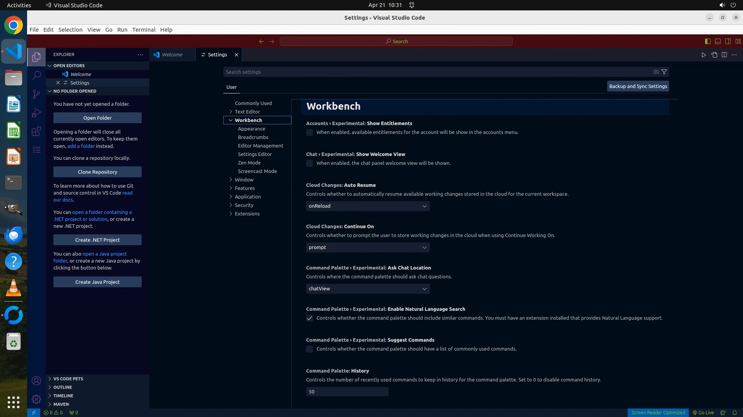This screenshot has height=417, width=743.
Task: Open the Thunderbird mail dock icon
Action: 14,235
